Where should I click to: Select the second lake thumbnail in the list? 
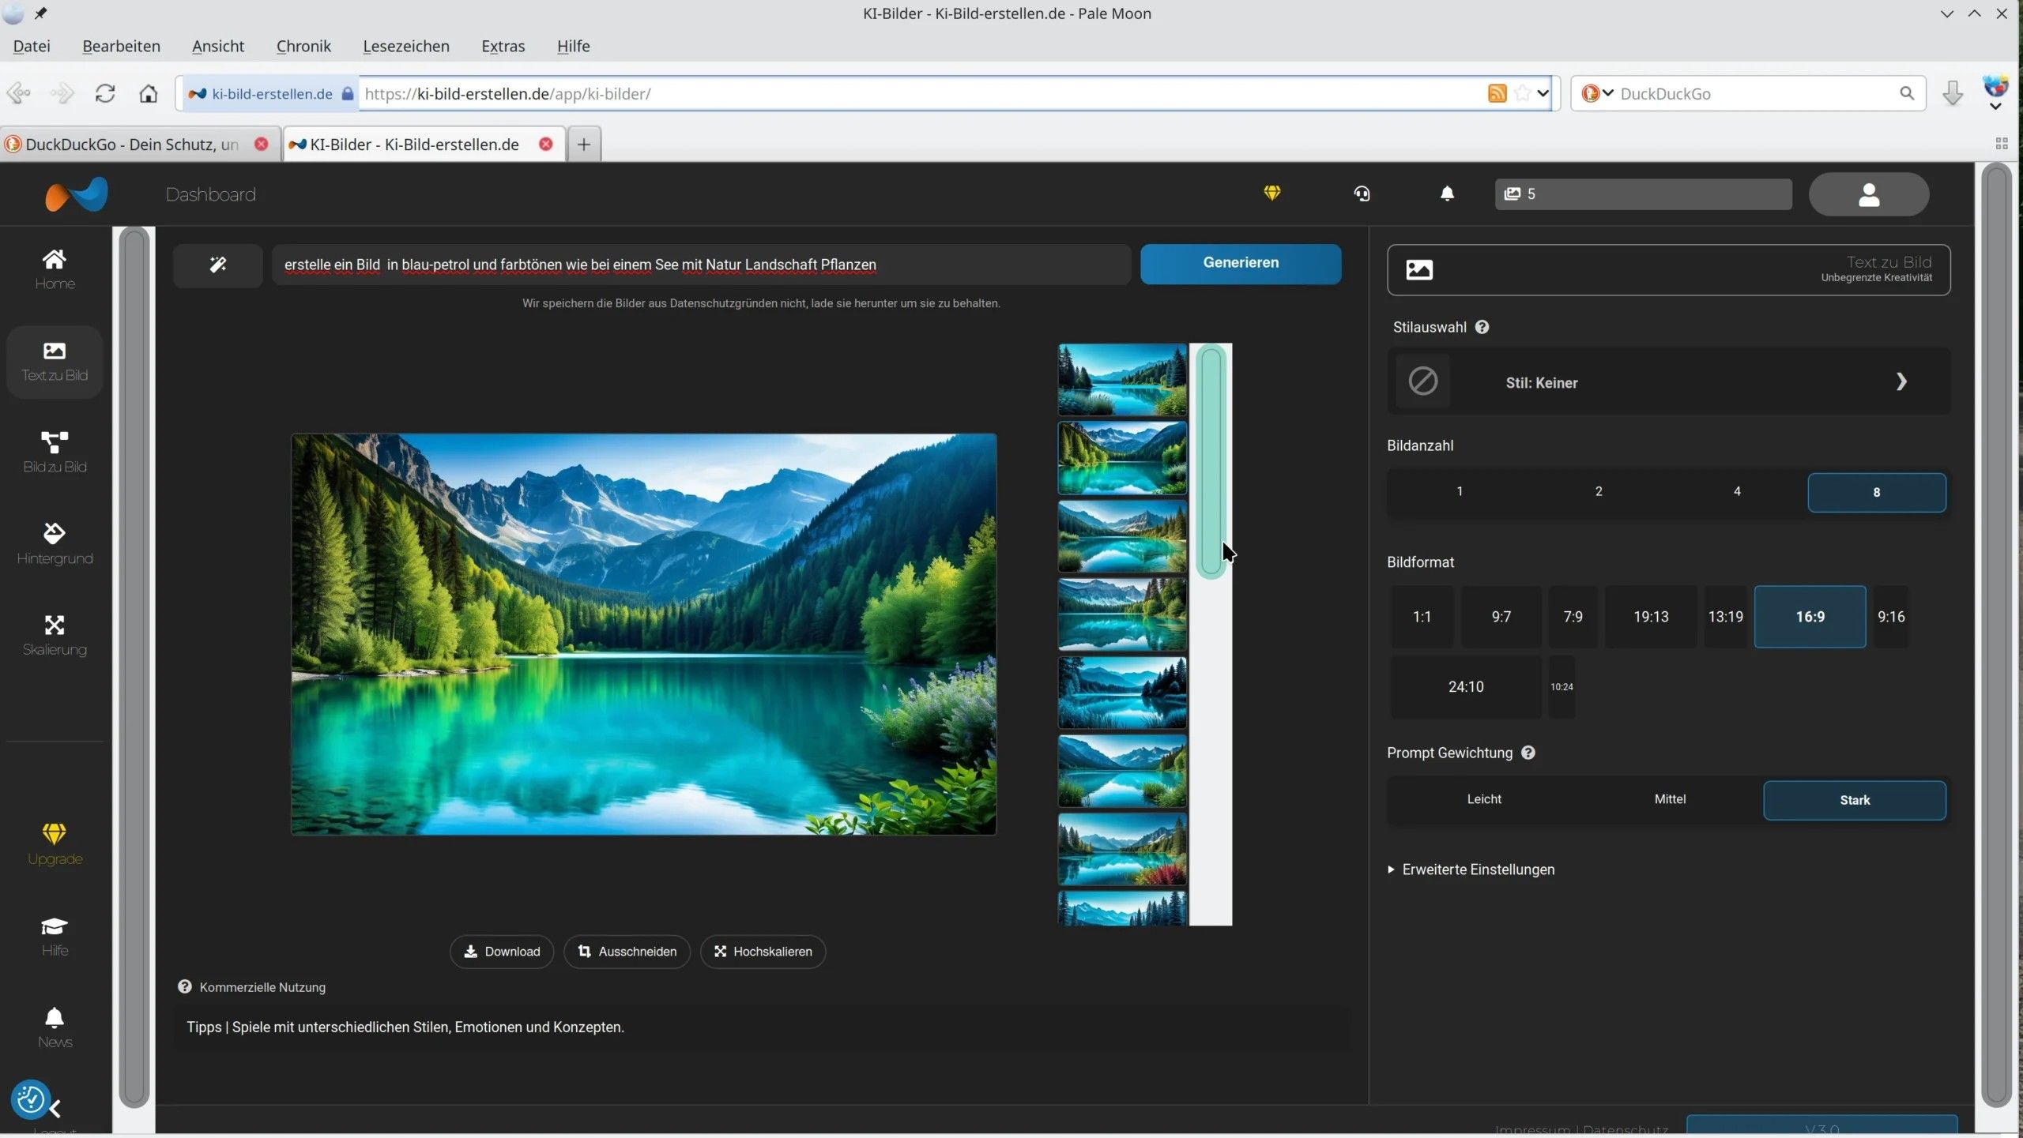[x=1122, y=458]
